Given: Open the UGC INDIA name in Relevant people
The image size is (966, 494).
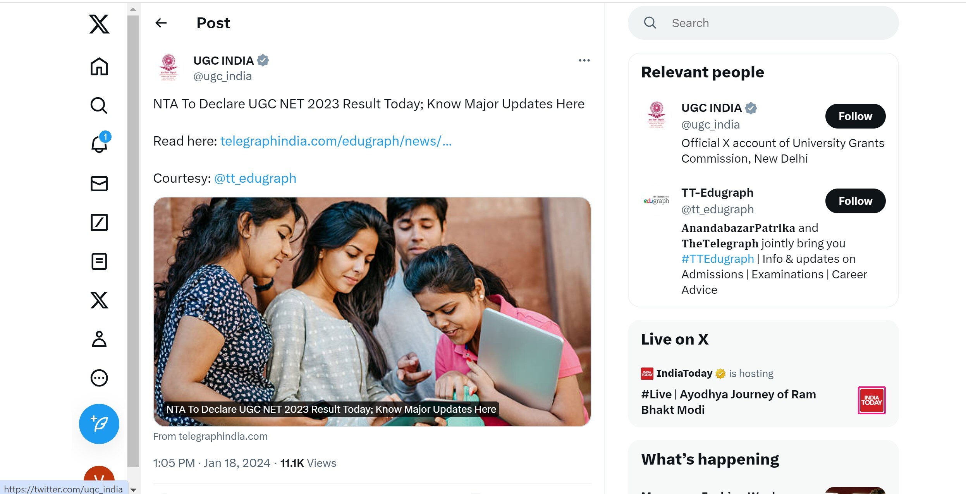Looking at the screenshot, I should (712, 108).
